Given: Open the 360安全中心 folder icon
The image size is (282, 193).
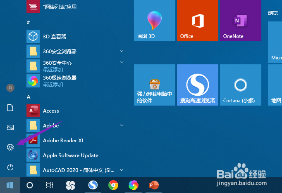Looking at the screenshot, I should point(33,66).
